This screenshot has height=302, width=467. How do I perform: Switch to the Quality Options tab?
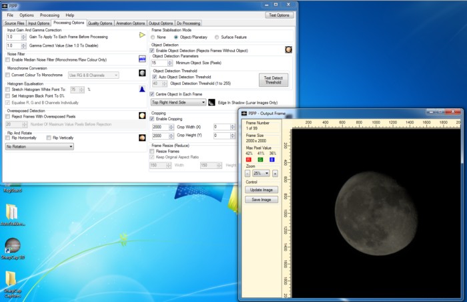coord(100,23)
